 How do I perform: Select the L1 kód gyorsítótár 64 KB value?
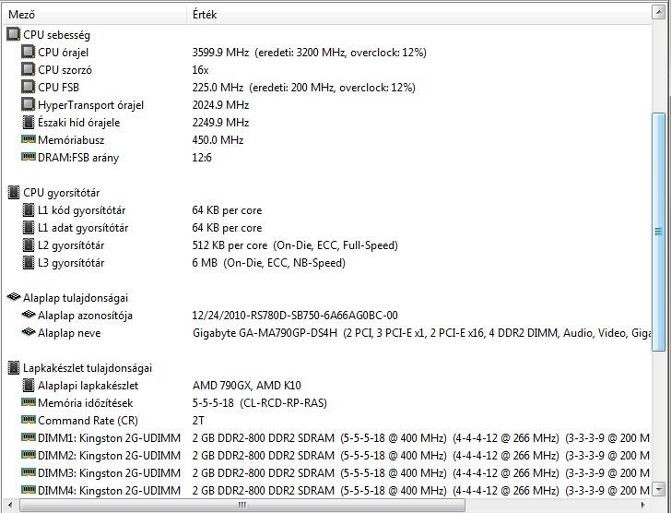point(227,210)
